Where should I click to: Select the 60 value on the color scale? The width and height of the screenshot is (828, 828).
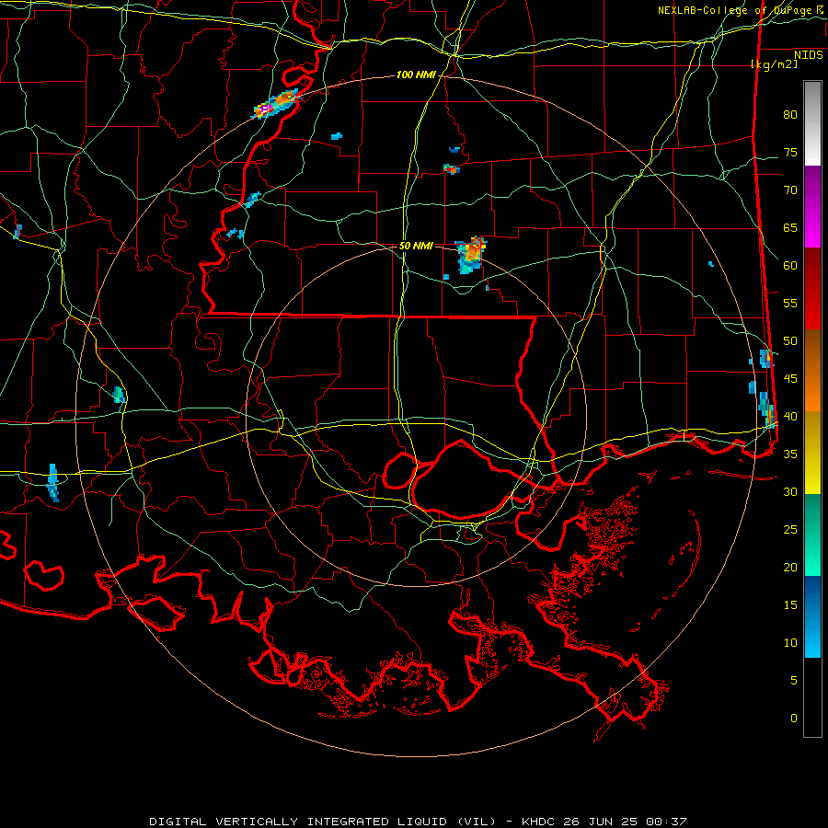tap(790, 266)
